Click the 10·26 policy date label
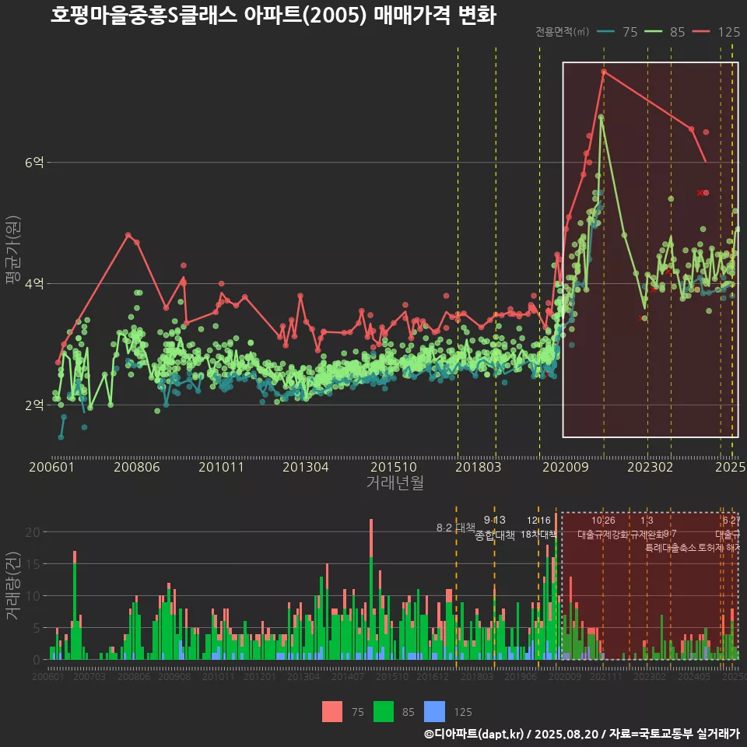Screen dimensions: 747x747 [603, 521]
